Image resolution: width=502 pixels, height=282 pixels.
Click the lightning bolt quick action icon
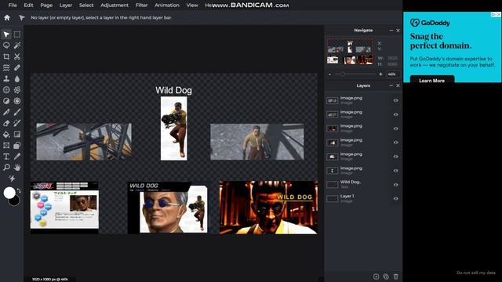(x=12, y=179)
